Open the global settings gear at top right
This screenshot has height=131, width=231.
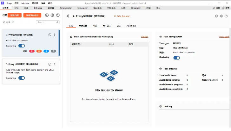[x=223, y=8]
